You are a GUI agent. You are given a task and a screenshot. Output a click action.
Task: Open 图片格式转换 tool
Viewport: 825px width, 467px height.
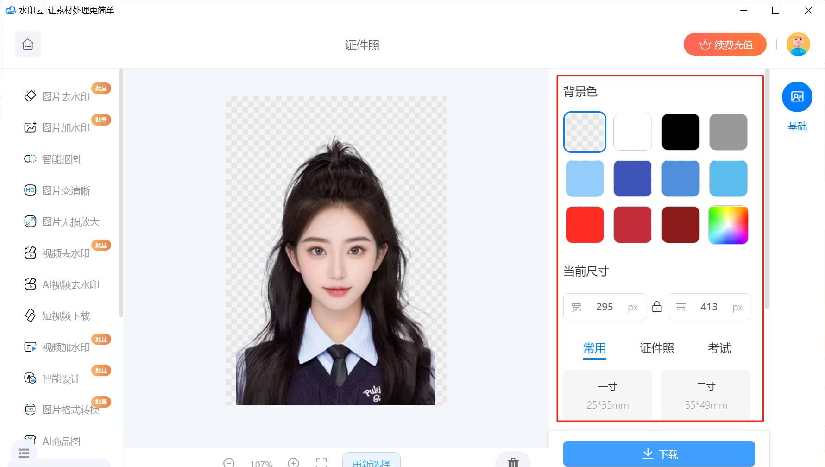click(x=62, y=410)
